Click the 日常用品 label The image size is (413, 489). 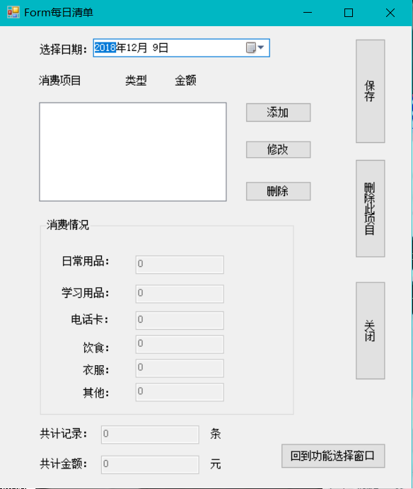[86, 261]
